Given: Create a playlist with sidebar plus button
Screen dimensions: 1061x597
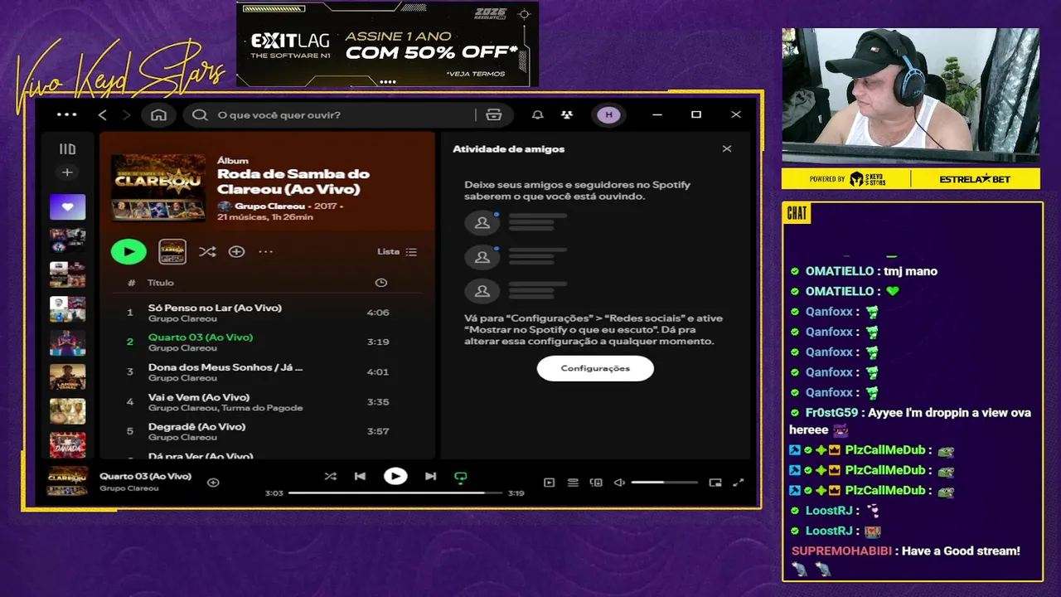Looking at the screenshot, I should tap(67, 172).
